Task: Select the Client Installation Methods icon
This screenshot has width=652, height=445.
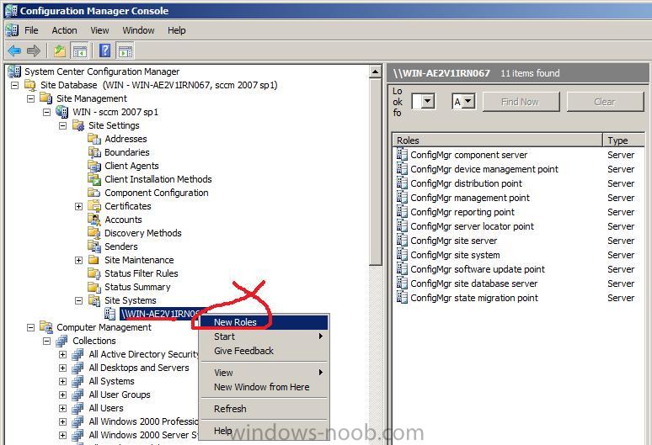Action: (94, 179)
